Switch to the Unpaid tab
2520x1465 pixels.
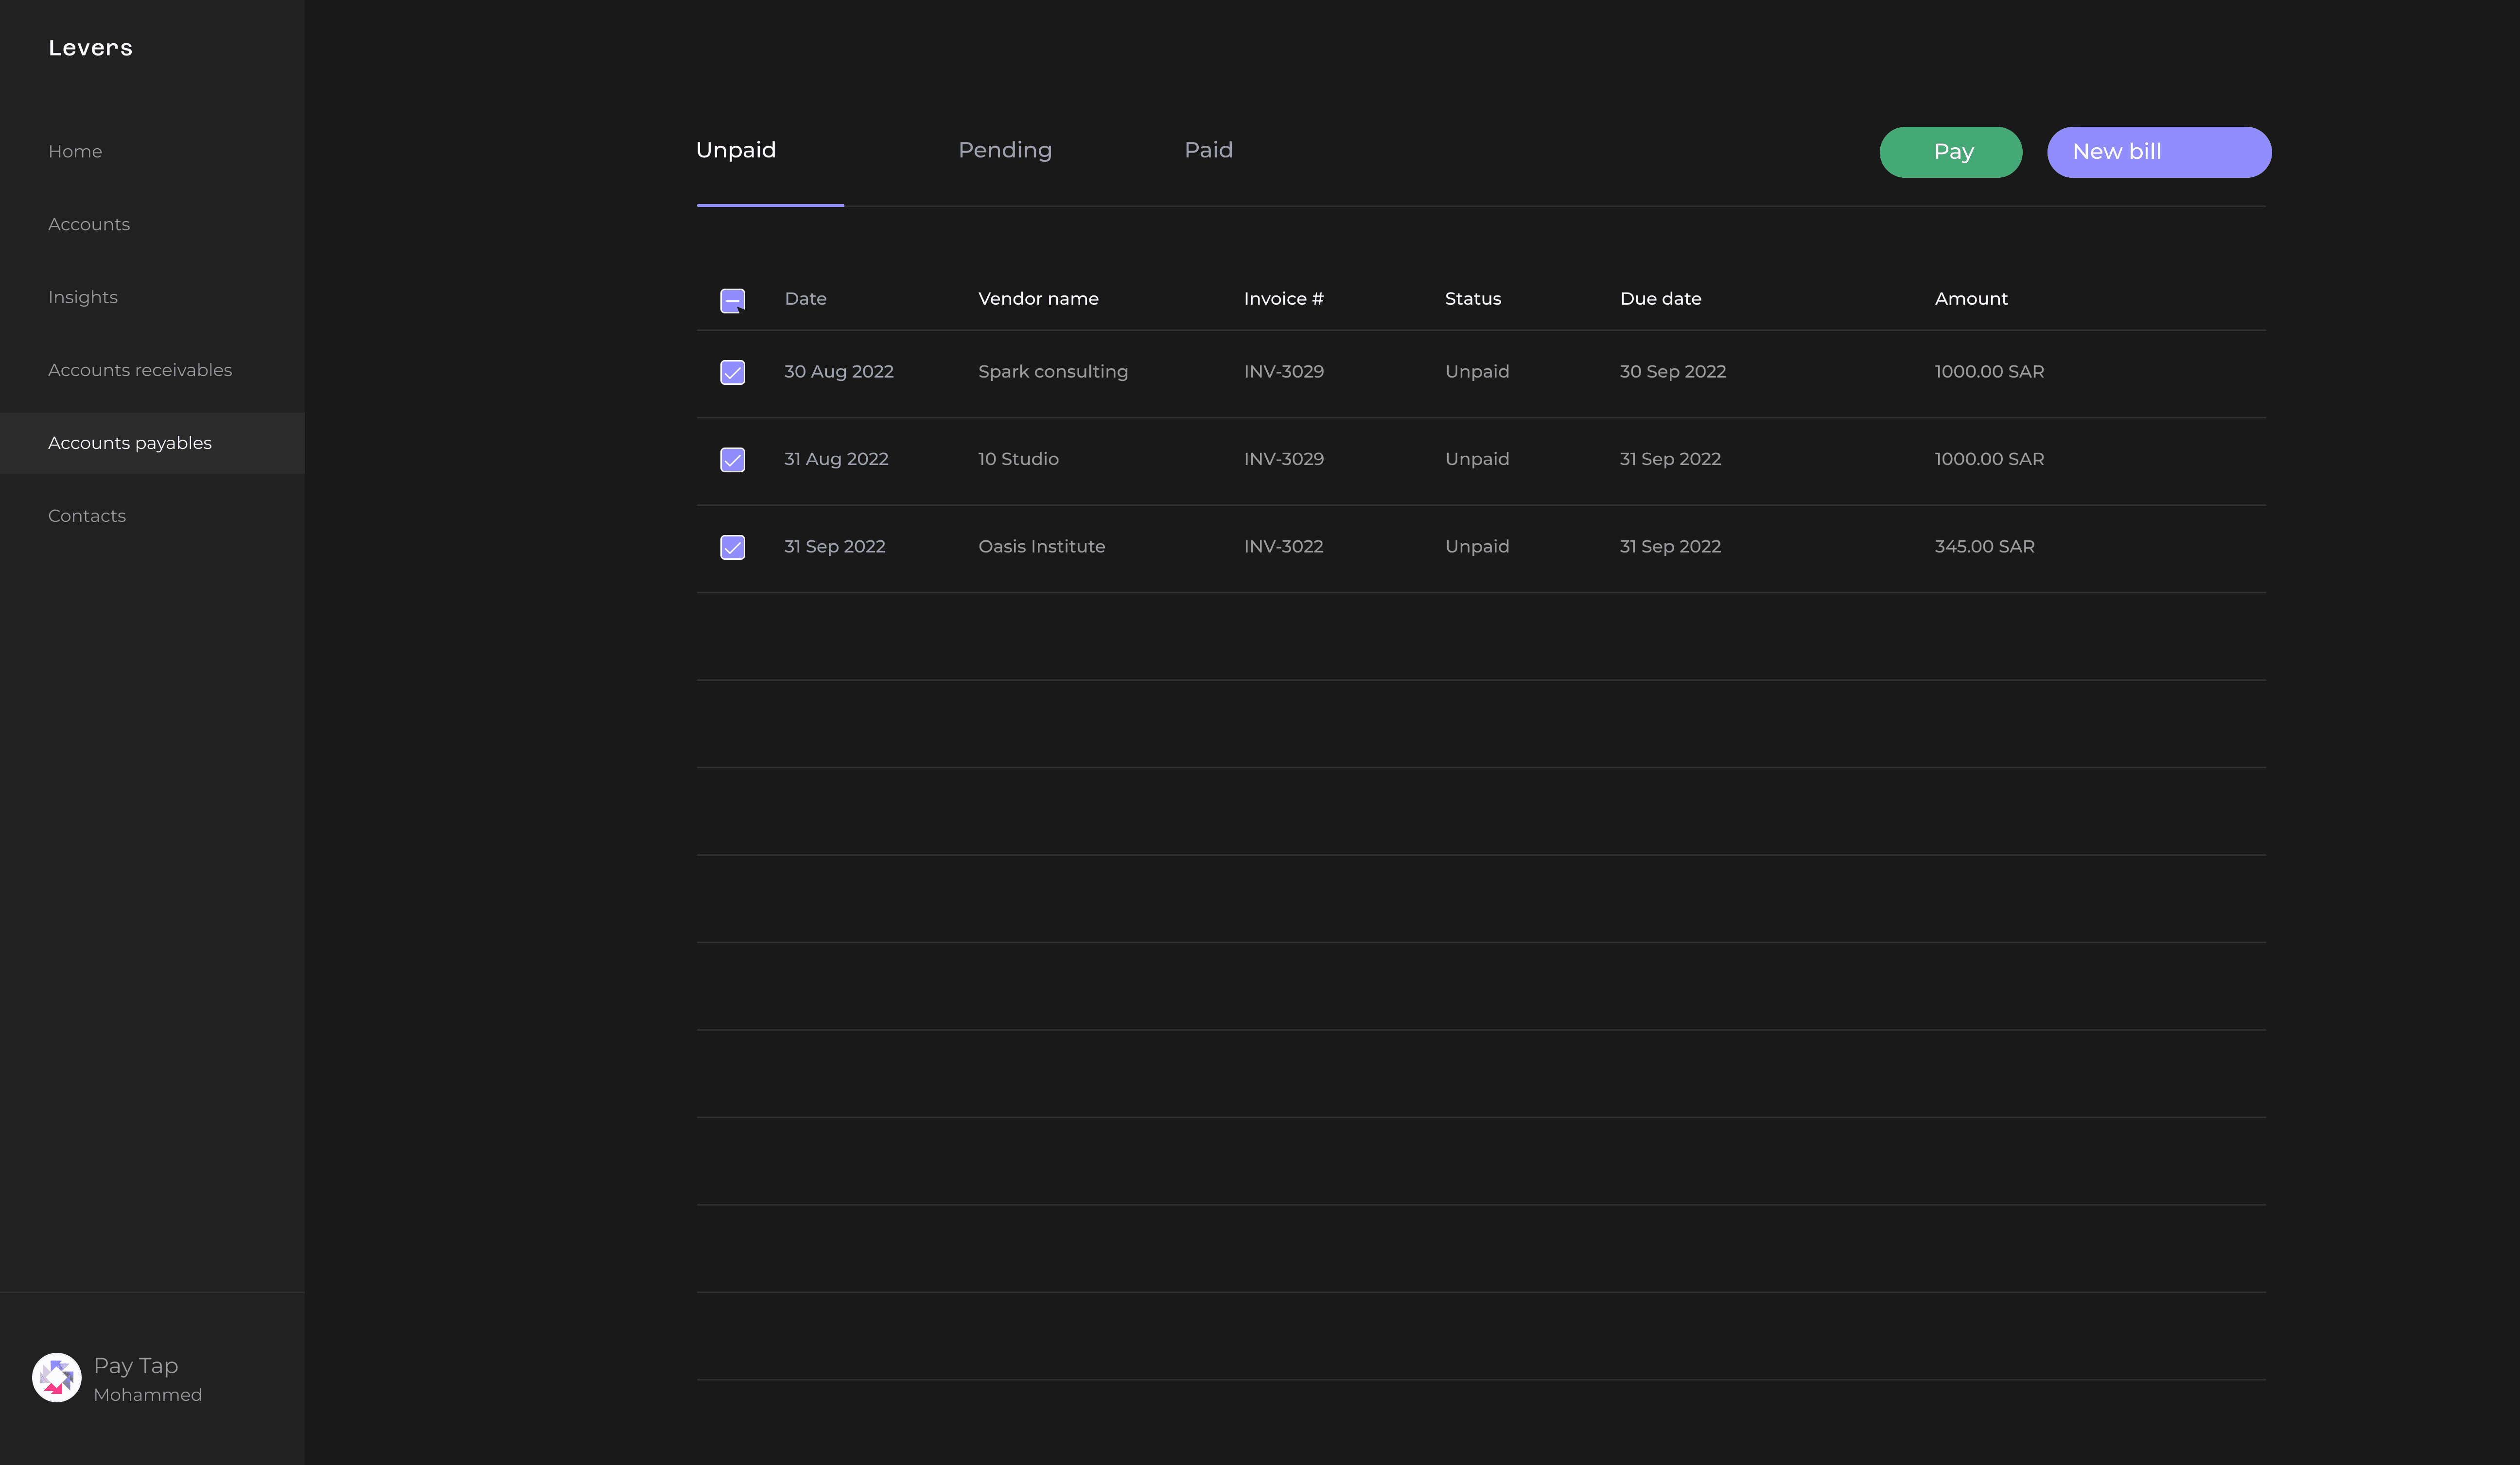point(736,150)
